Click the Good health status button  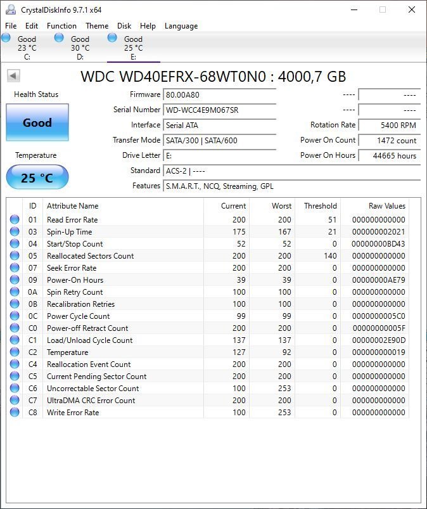click(37, 123)
